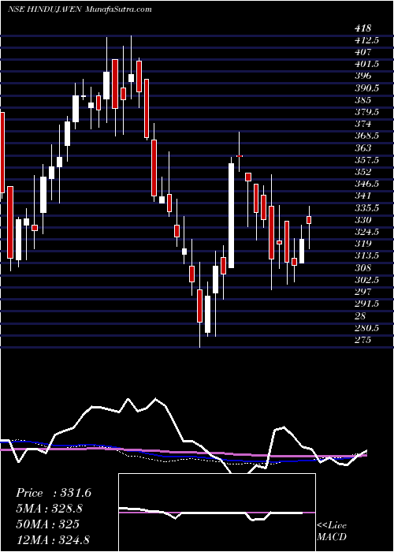The image size is (394, 552).
Task: Select the 297 price axis label
Action: click(363, 293)
